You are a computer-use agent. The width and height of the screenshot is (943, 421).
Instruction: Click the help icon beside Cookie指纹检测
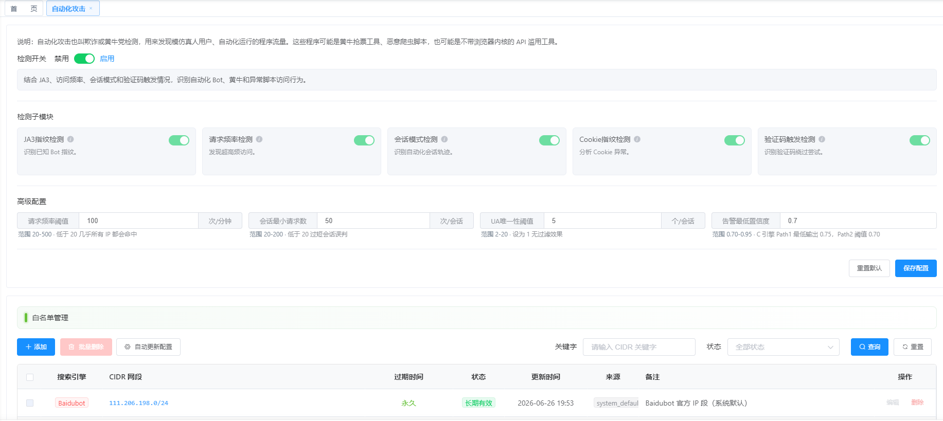[637, 139]
